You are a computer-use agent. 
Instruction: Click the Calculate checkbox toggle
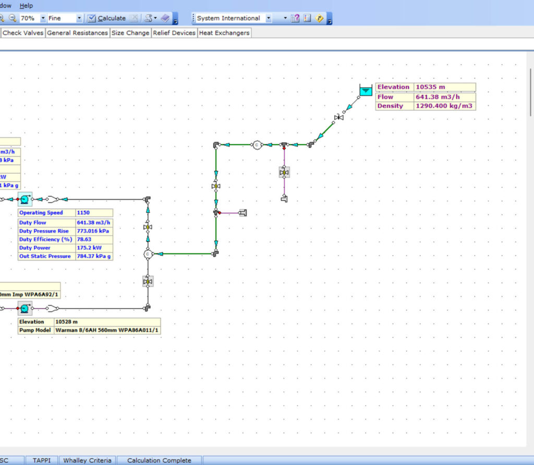92,18
